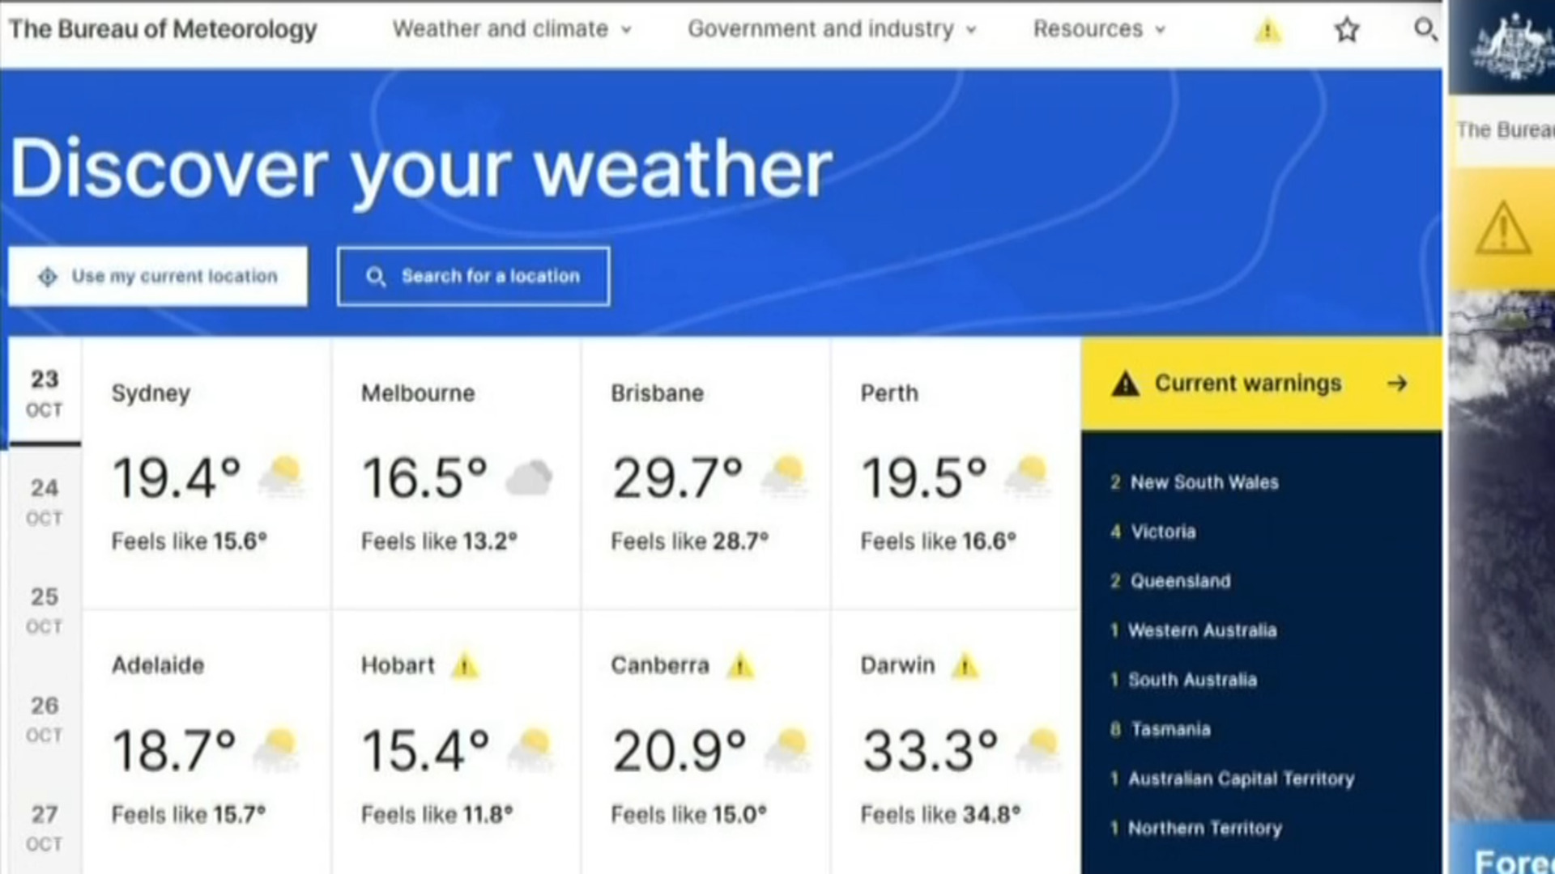Click the Search for a location button
This screenshot has height=874, width=1555.
pos(474,276)
